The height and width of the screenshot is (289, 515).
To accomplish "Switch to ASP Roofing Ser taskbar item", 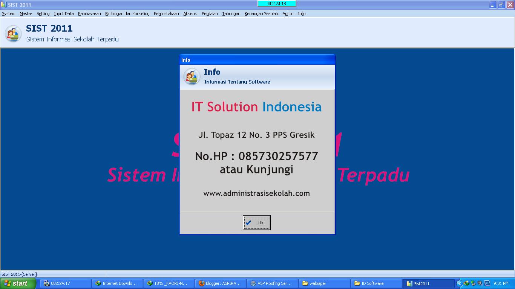I will click(x=273, y=283).
